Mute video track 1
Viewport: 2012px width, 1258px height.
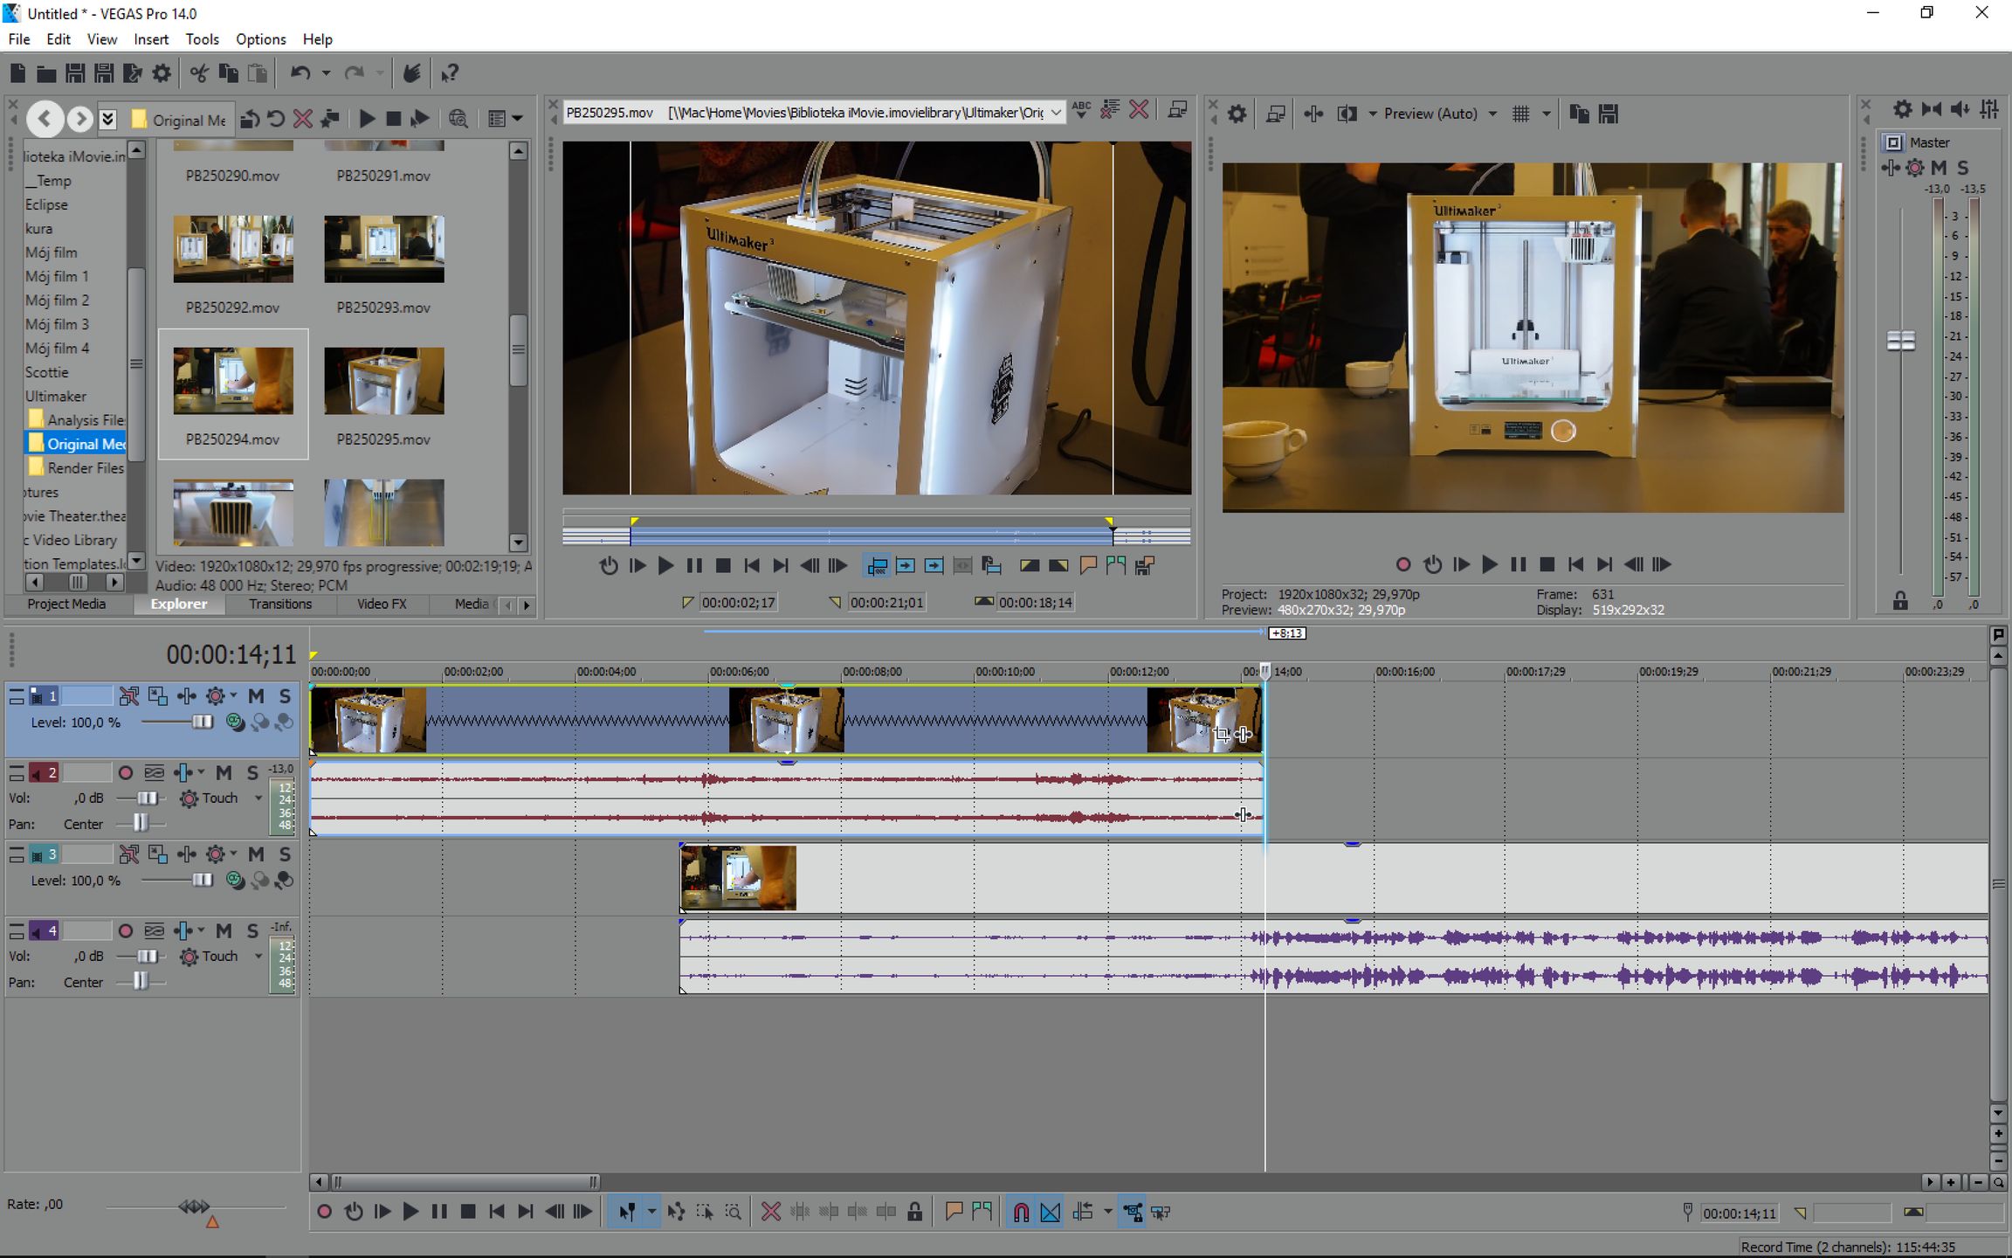(x=256, y=696)
